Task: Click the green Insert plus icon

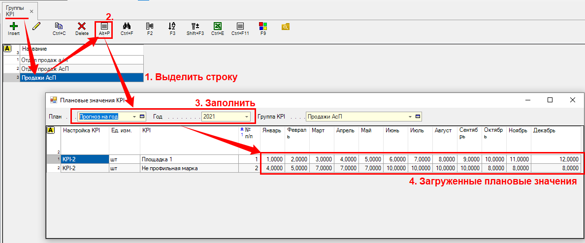Action: pos(13,26)
